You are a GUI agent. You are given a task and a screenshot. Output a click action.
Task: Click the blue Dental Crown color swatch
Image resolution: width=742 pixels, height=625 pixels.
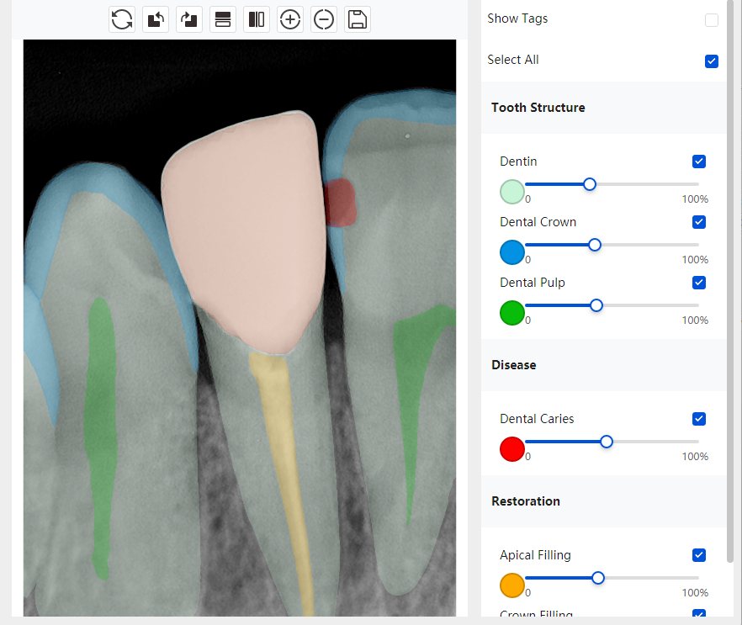(x=512, y=252)
